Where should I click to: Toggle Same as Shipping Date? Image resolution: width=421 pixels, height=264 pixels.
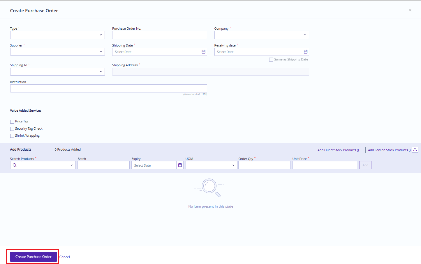point(271,59)
